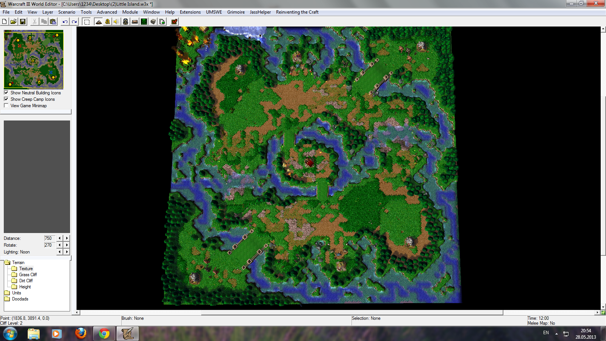Open the Import Manager icon
The width and height of the screenshot is (606, 341).
coord(162,22)
